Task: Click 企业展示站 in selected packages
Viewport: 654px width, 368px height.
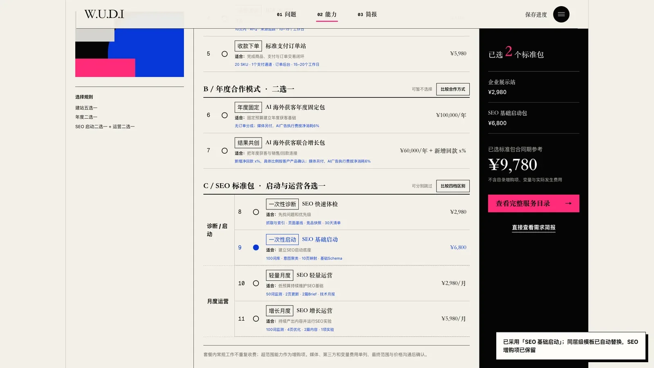Action: [502, 82]
